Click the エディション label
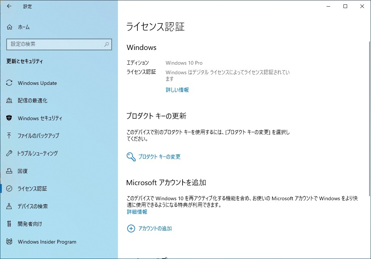Screen dimensions: 371x259 [138, 63]
